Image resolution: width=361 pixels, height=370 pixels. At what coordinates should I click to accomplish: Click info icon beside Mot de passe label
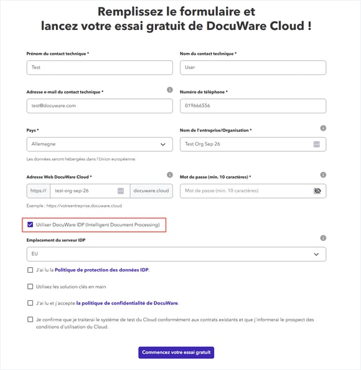(x=323, y=175)
